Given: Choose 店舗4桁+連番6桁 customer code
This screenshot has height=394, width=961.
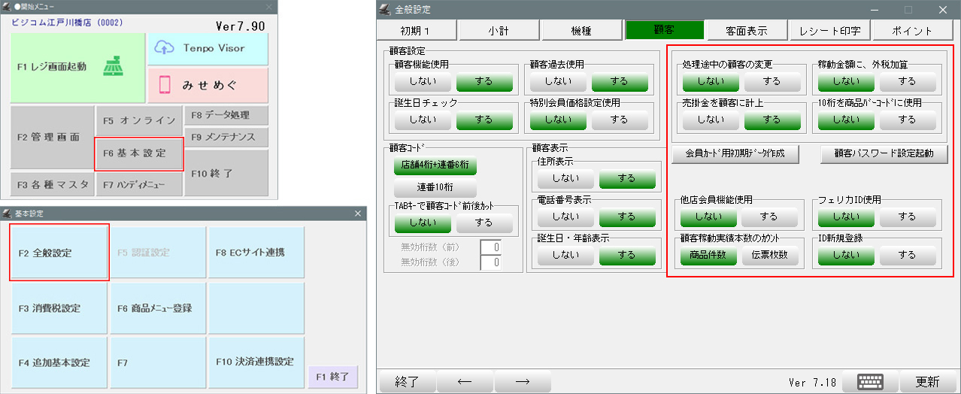Looking at the screenshot, I should [x=434, y=165].
